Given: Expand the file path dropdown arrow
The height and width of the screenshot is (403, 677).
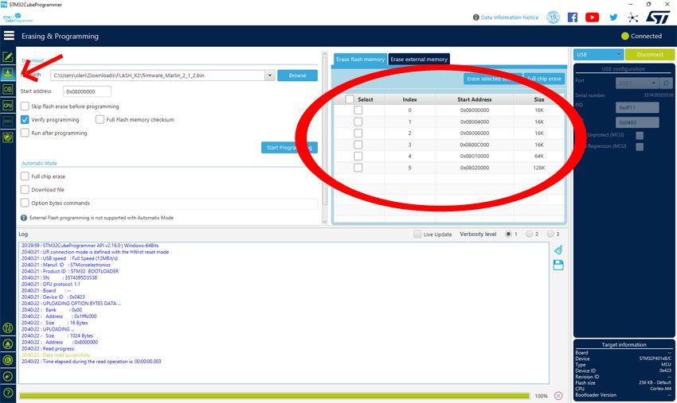Looking at the screenshot, I should click(x=270, y=76).
